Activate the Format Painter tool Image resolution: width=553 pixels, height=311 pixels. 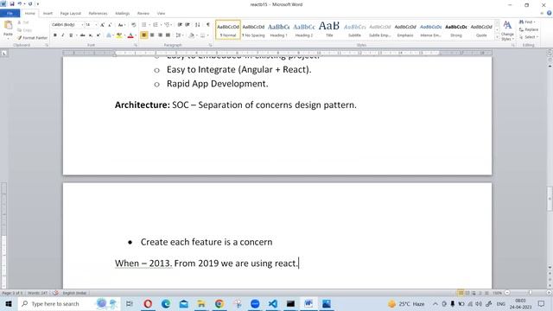point(32,38)
